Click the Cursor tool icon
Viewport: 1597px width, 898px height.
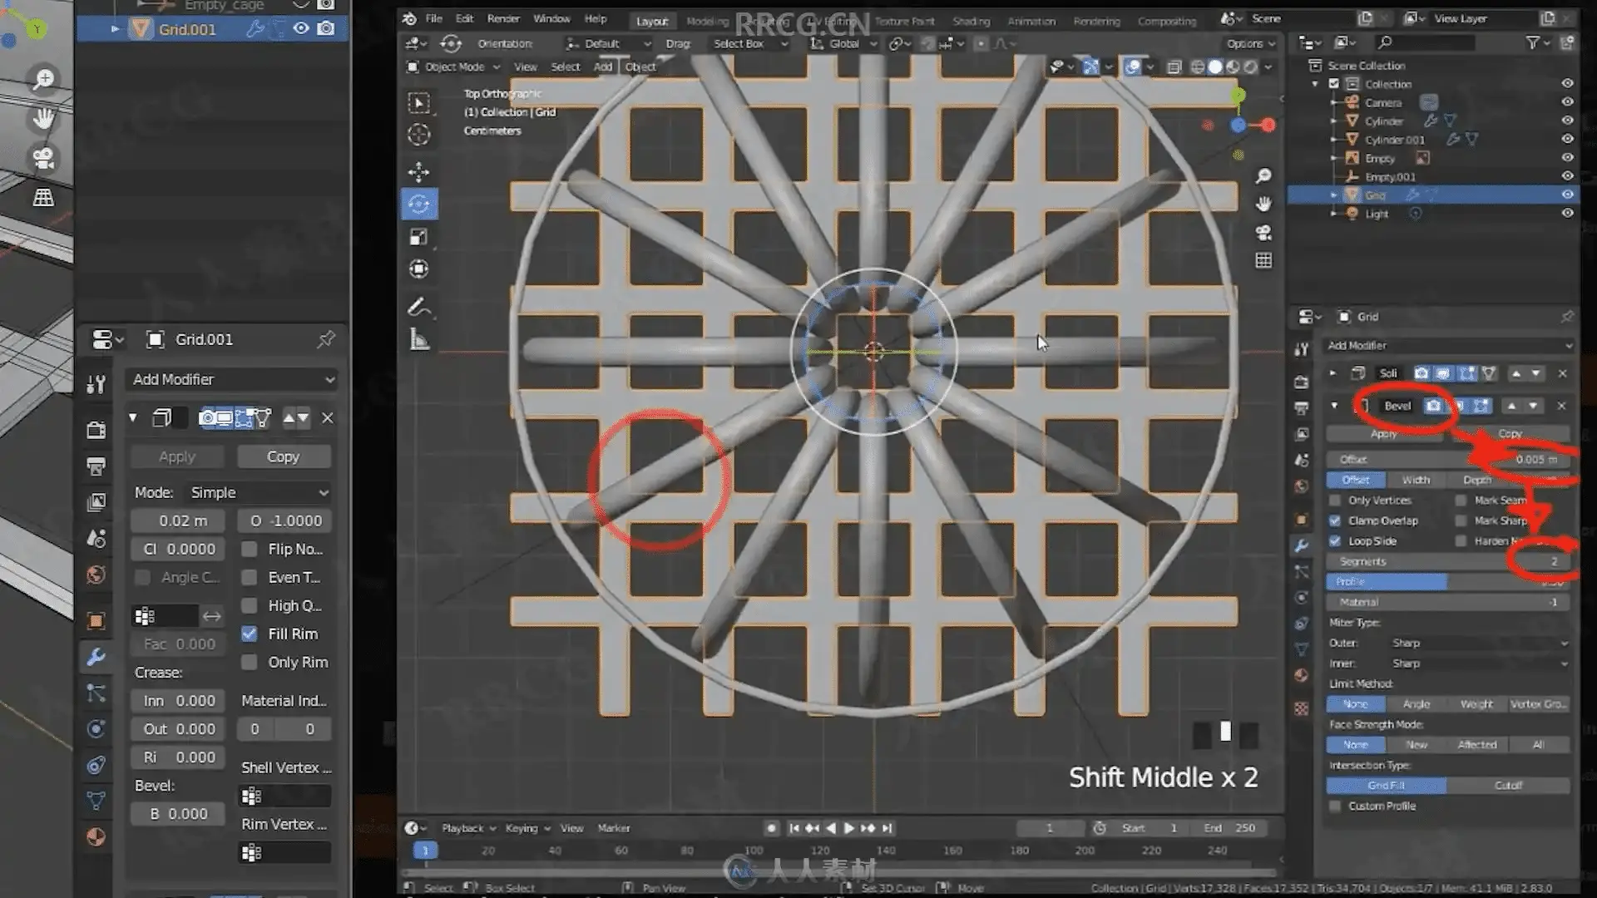[x=419, y=135]
